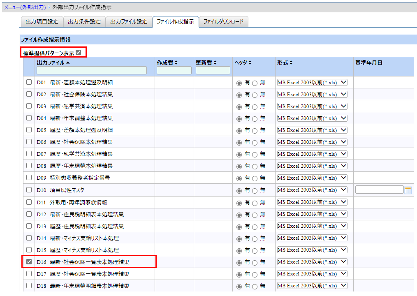Image resolution: width=417 pixels, height=296 pixels.
Task: Click D06 履歴・社会保険本処理結果 text
Action: 75,142
